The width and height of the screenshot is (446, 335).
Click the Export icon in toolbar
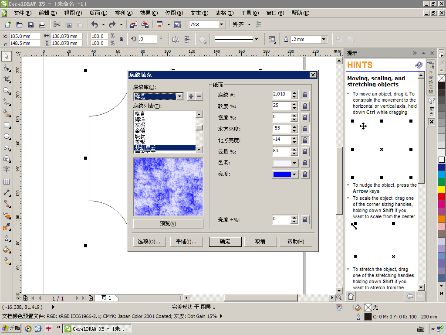coord(145,24)
